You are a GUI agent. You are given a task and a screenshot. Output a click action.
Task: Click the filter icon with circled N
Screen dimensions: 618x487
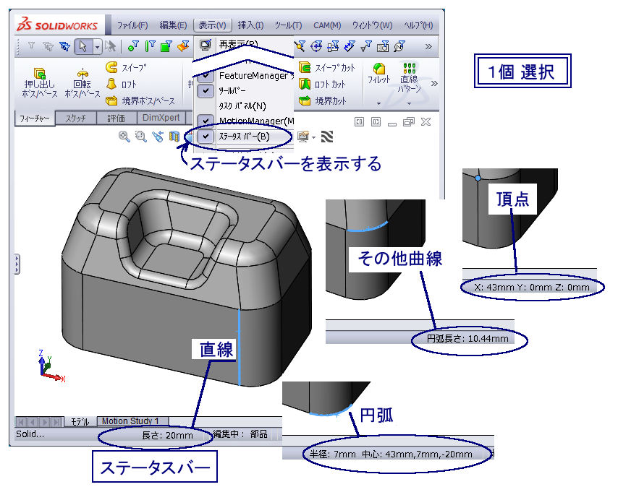click(x=399, y=46)
